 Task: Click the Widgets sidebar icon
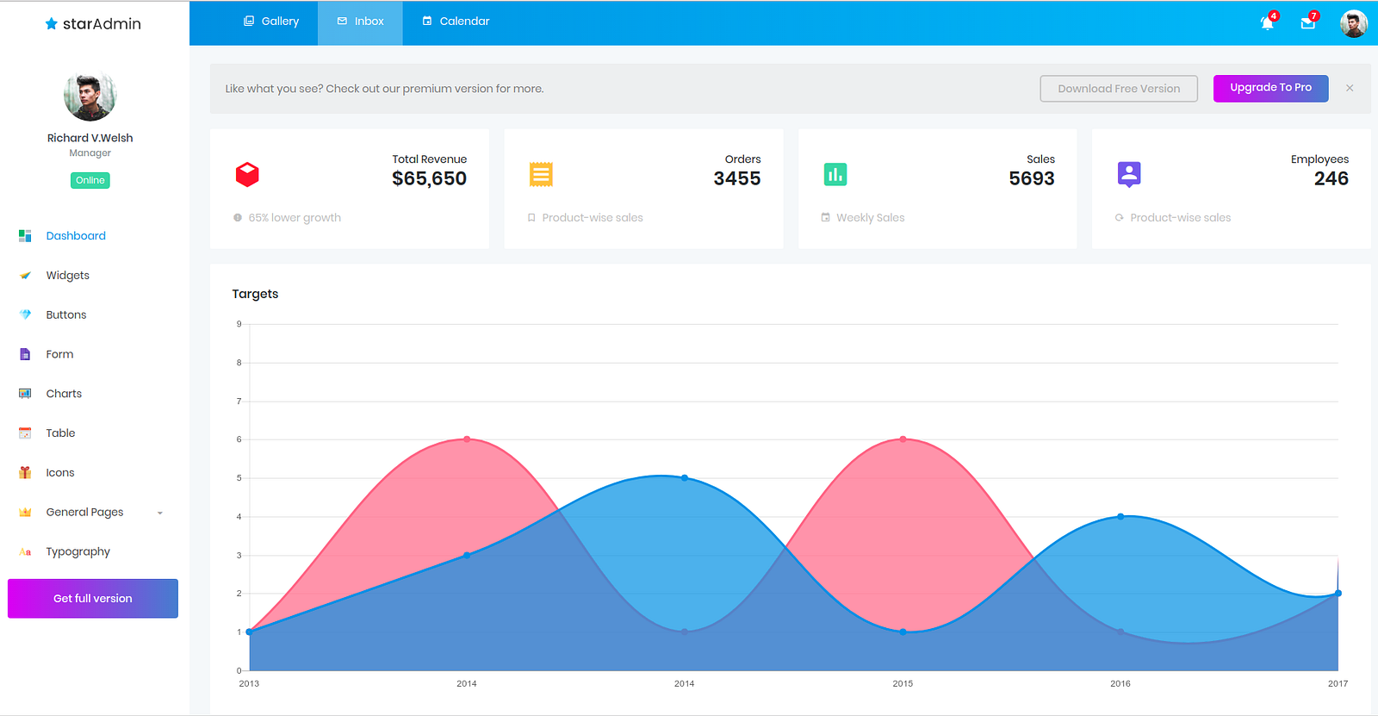[x=25, y=276]
